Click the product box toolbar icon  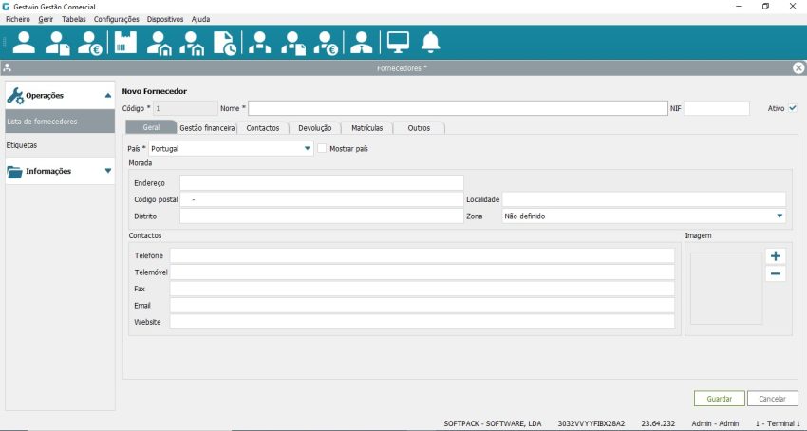(x=125, y=43)
